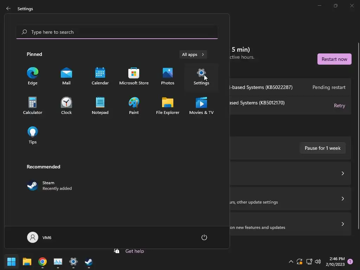Expand the new features and updates row
360x270 pixels.
pos(290,224)
